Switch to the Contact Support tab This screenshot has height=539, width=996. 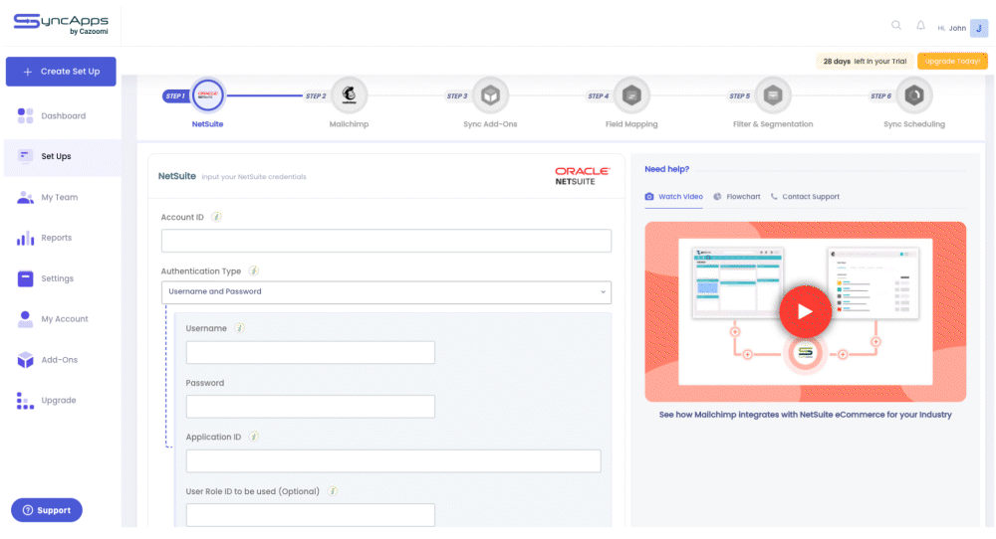point(805,197)
